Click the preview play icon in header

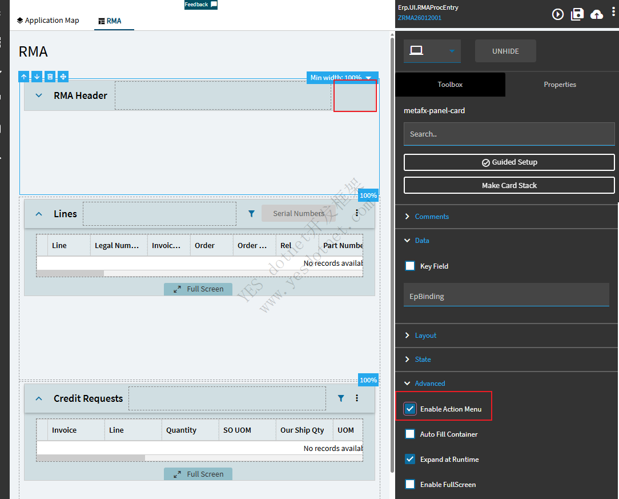558,14
